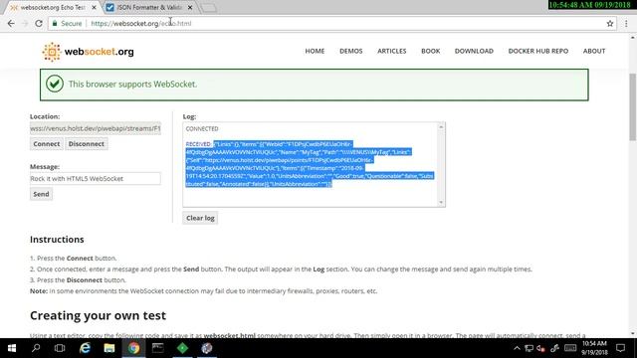Screen dimensions: 637x358
Task: Click the touch keyboard tray icon
Action: [570, 348]
